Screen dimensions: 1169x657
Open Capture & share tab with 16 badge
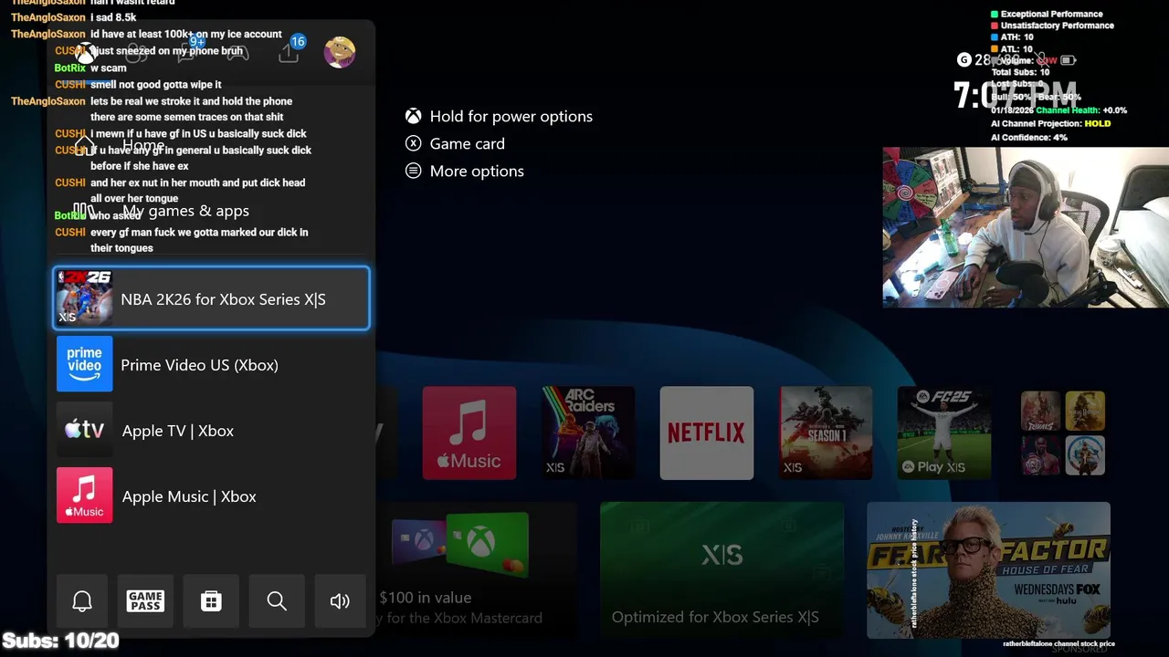(290, 52)
